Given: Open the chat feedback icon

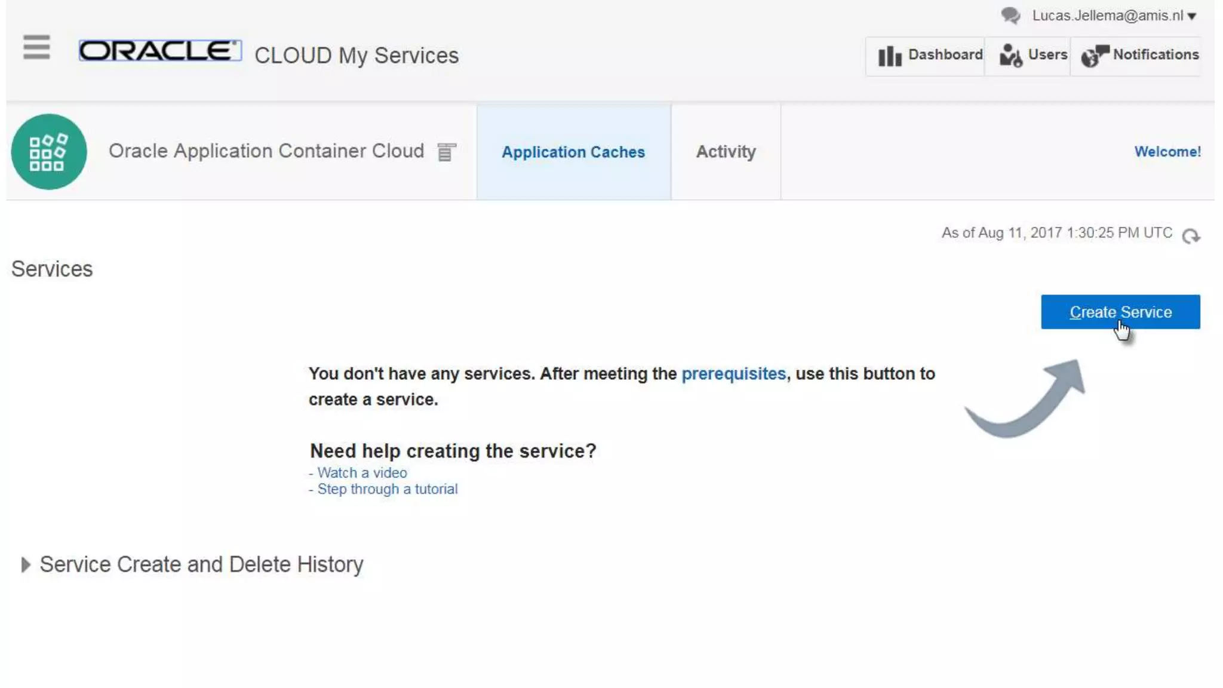Looking at the screenshot, I should coord(1010,16).
